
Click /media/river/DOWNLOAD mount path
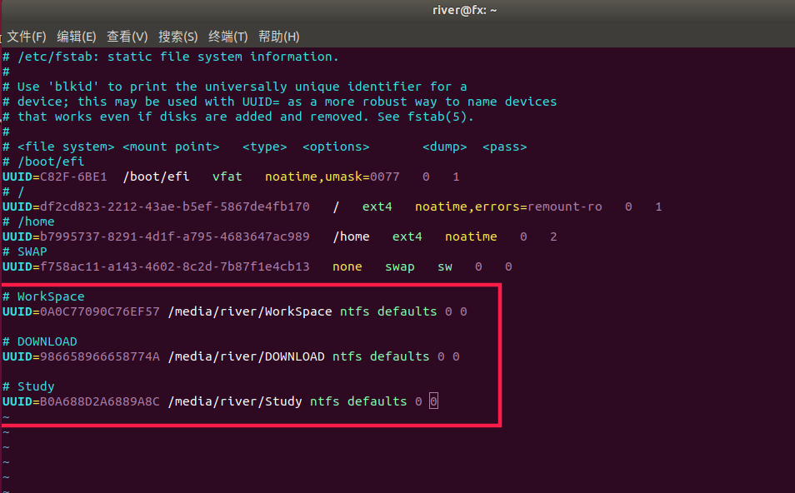coord(247,356)
